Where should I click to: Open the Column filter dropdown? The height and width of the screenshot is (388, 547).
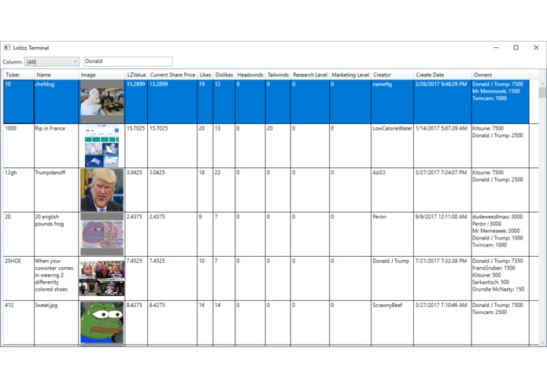click(52, 61)
